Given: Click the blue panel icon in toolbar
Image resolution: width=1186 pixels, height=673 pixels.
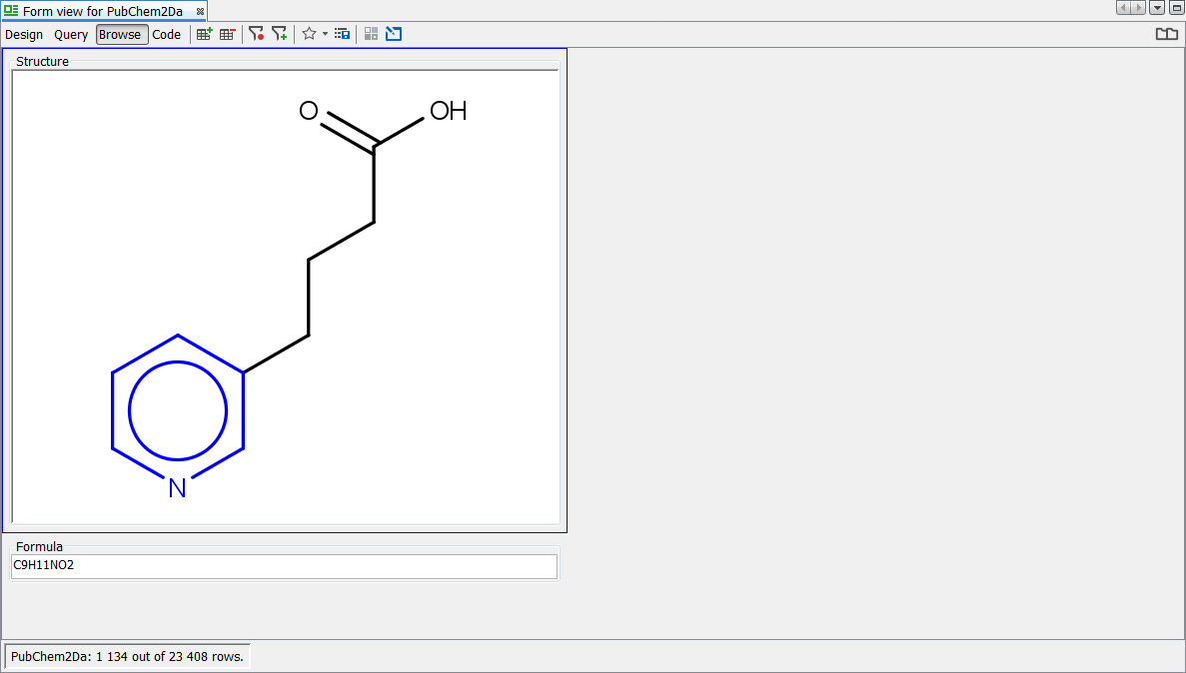Looking at the screenshot, I should 394,34.
